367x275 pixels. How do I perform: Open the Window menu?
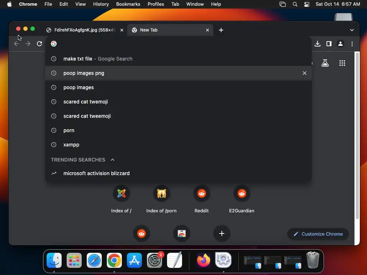195,4
